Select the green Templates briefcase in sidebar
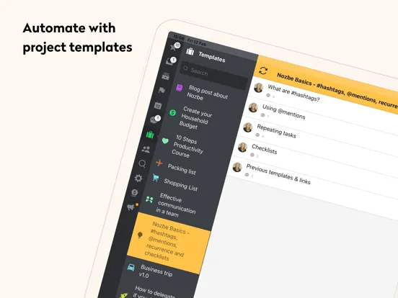Image resolution: width=398 pixels, height=298 pixels. 150,135
